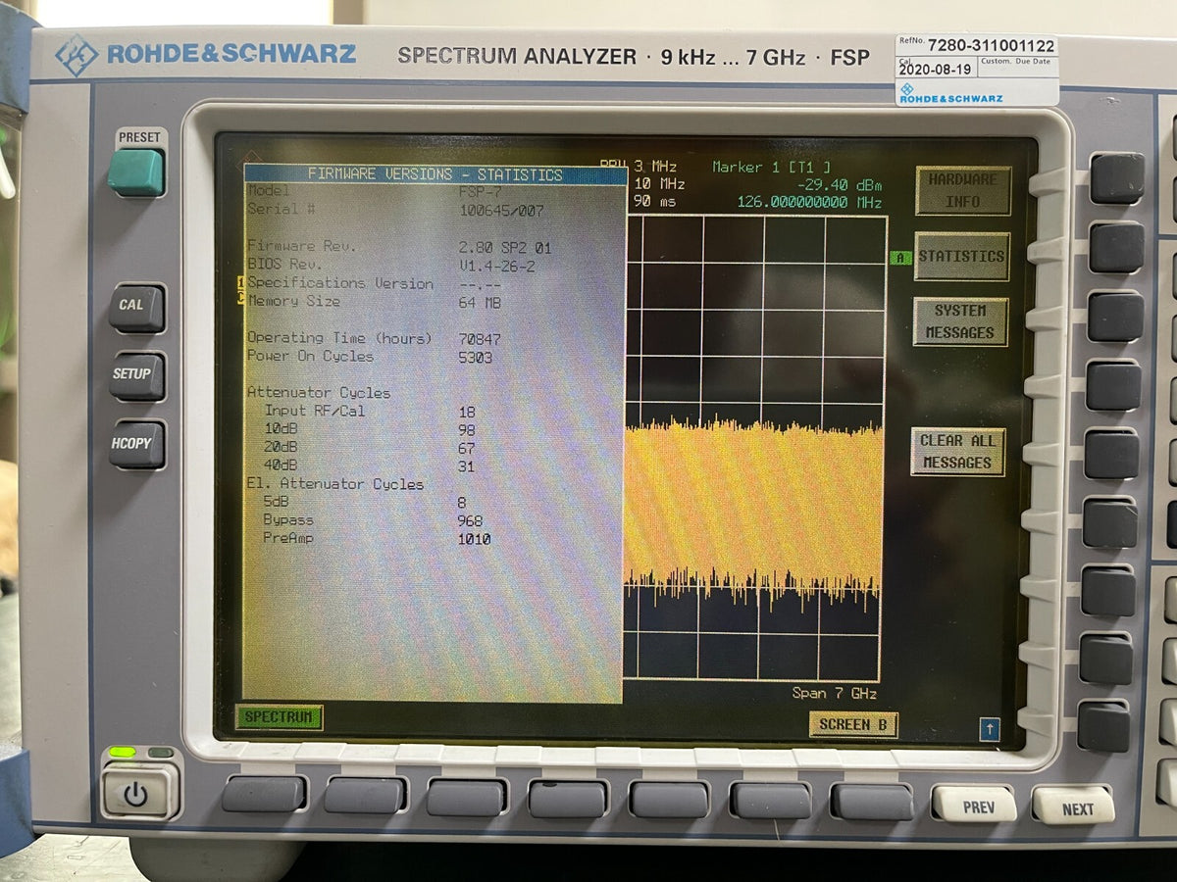
Task: Click the blue up-arrow icon on screen
Action: (x=989, y=729)
